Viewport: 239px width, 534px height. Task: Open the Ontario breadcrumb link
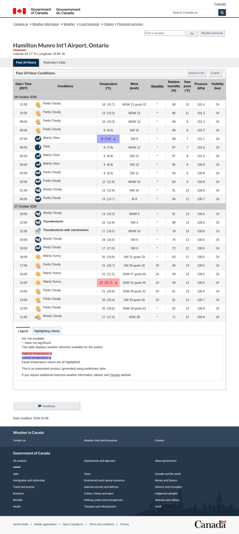tap(109, 24)
